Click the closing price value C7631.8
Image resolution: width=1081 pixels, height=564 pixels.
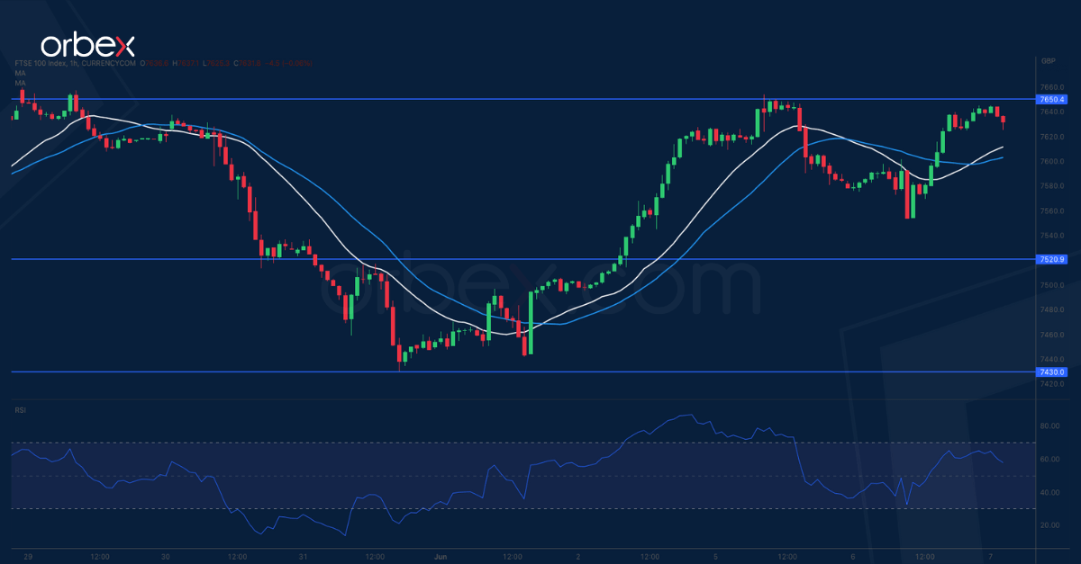(x=248, y=63)
